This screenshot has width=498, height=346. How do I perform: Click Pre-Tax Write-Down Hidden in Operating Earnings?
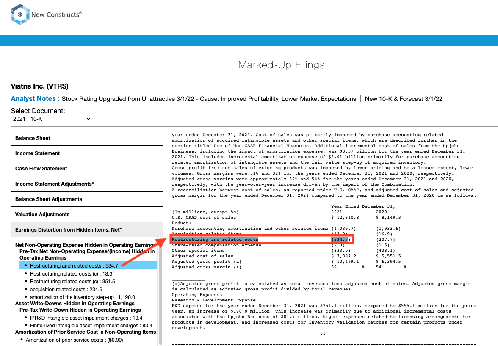(80, 310)
